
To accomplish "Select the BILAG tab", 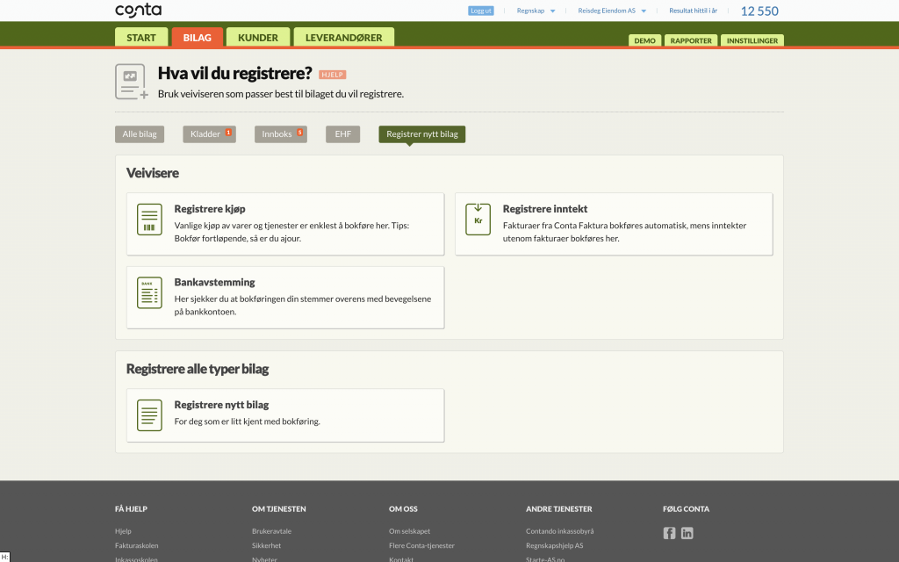I will (x=198, y=37).
